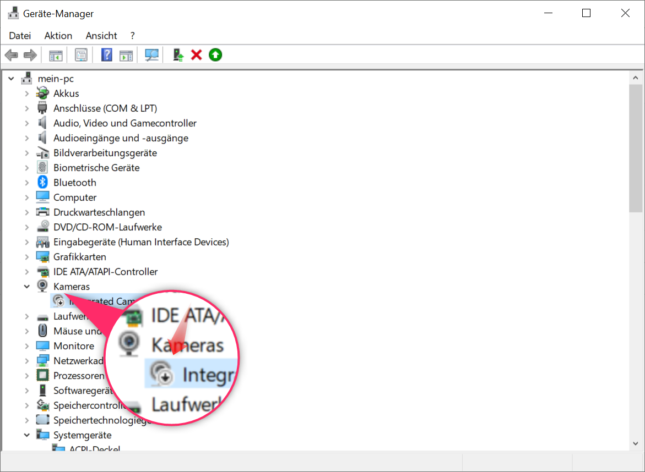
Task: Click the show/hide console tree icon
Action: click(x=56, y=55)
